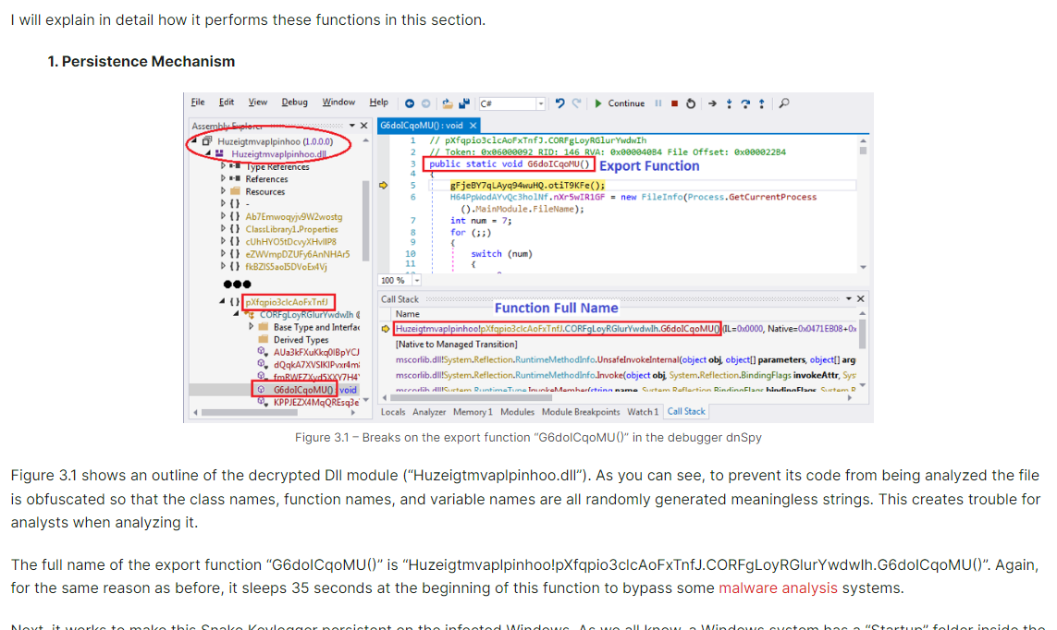Open the 100 % zoom dropdown
Viewport: 1057px width, 630px height.
[x=416, y=280]
